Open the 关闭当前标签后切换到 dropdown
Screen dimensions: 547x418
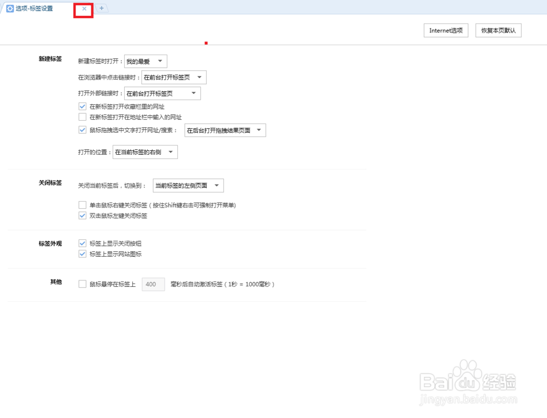coord(188,185)
